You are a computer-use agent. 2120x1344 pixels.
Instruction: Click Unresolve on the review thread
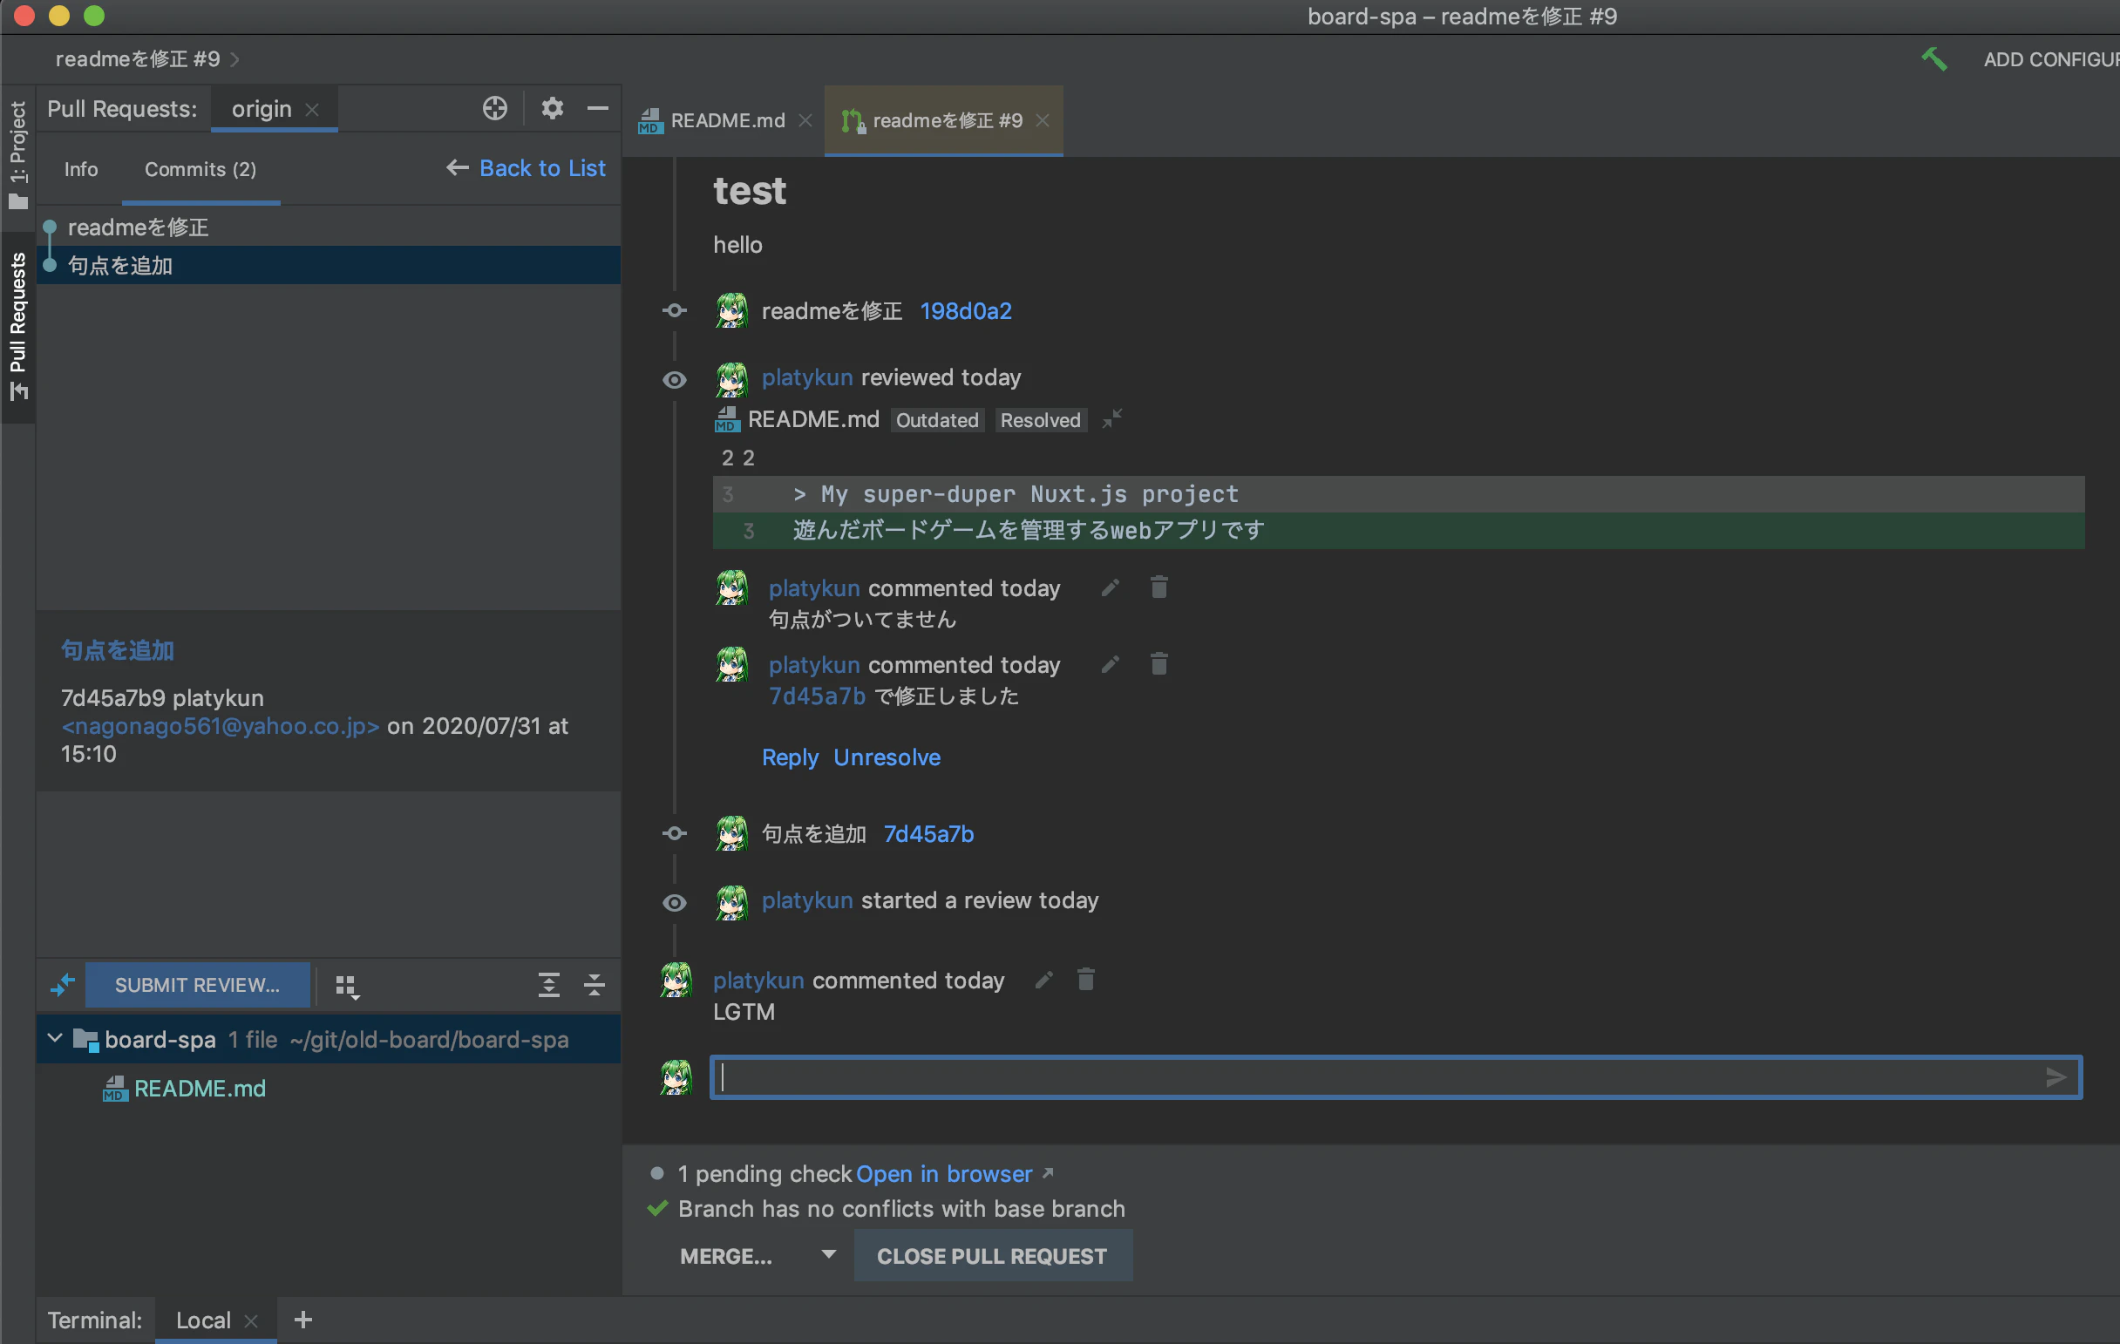887,757
